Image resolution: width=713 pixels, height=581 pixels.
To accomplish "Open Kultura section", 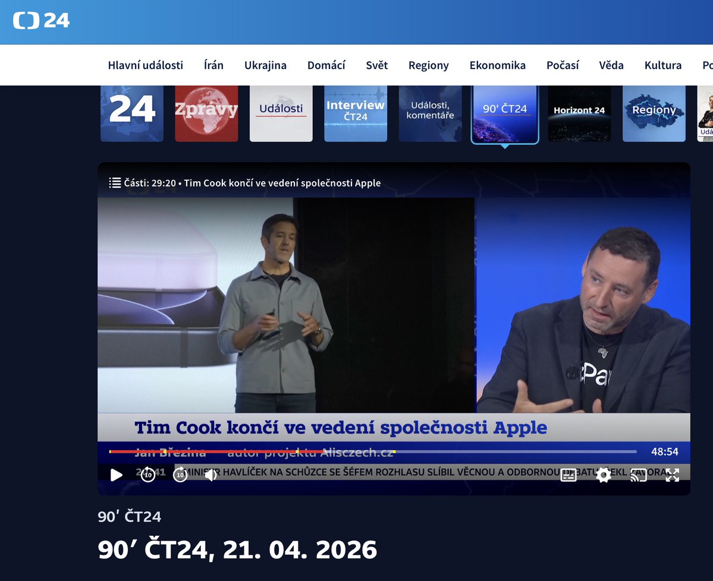I will coord(663,65).
